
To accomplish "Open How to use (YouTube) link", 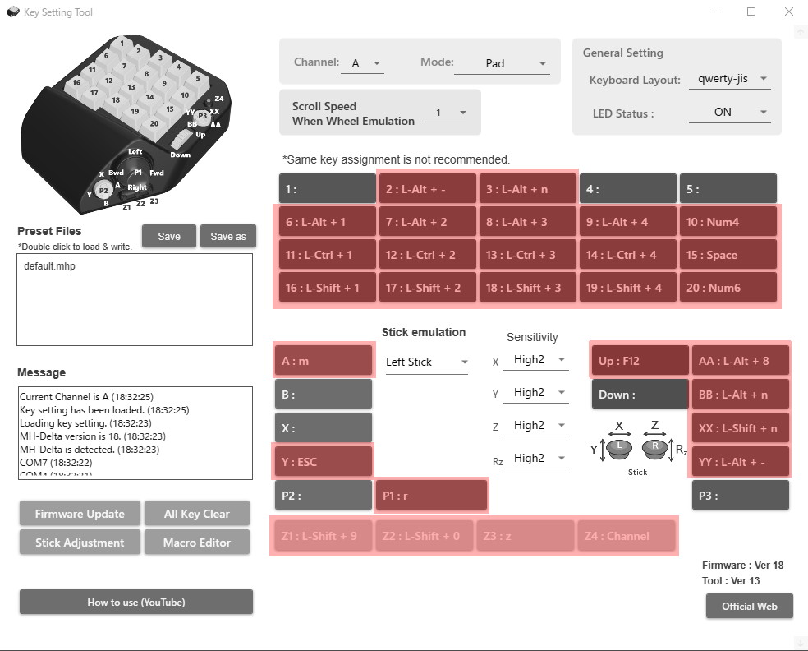I will click(x=136, y=602).
